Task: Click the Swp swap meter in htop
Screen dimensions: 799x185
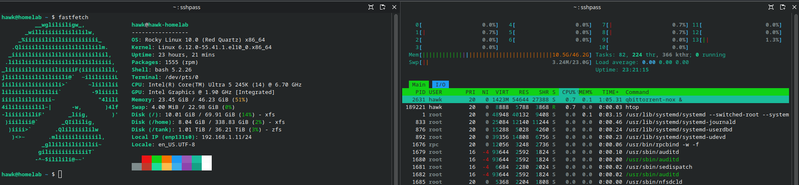Action: [x=500, y=62]
